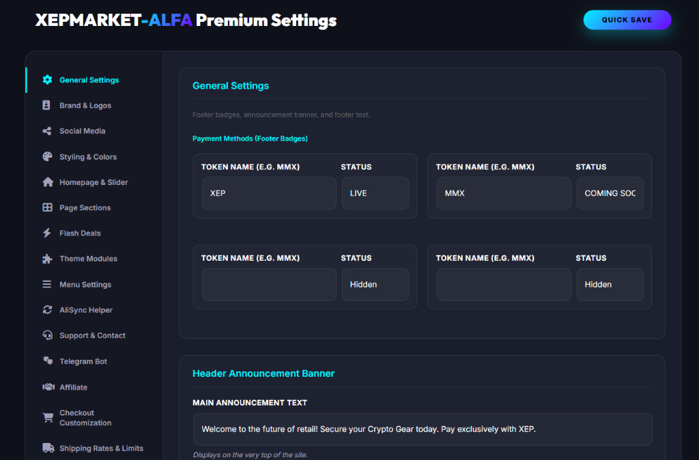Click the Homepage & Slider house icon

(47, 182)
